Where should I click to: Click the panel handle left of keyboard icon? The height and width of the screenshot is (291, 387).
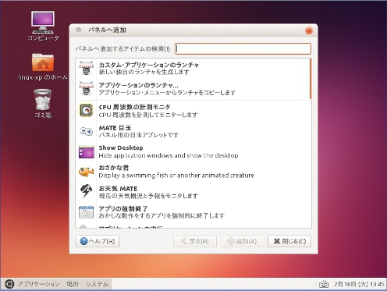coord(315,284)
